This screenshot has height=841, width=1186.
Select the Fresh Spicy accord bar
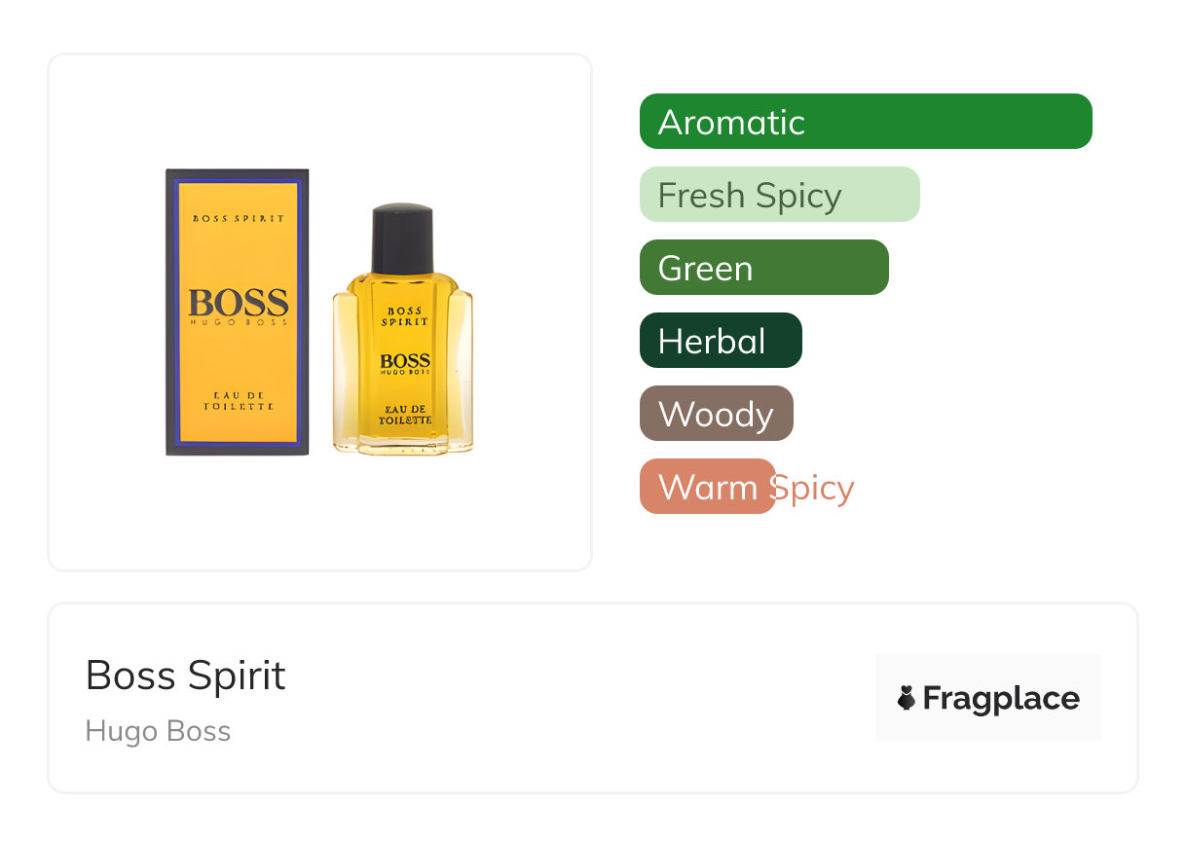[x=779, y=195]
